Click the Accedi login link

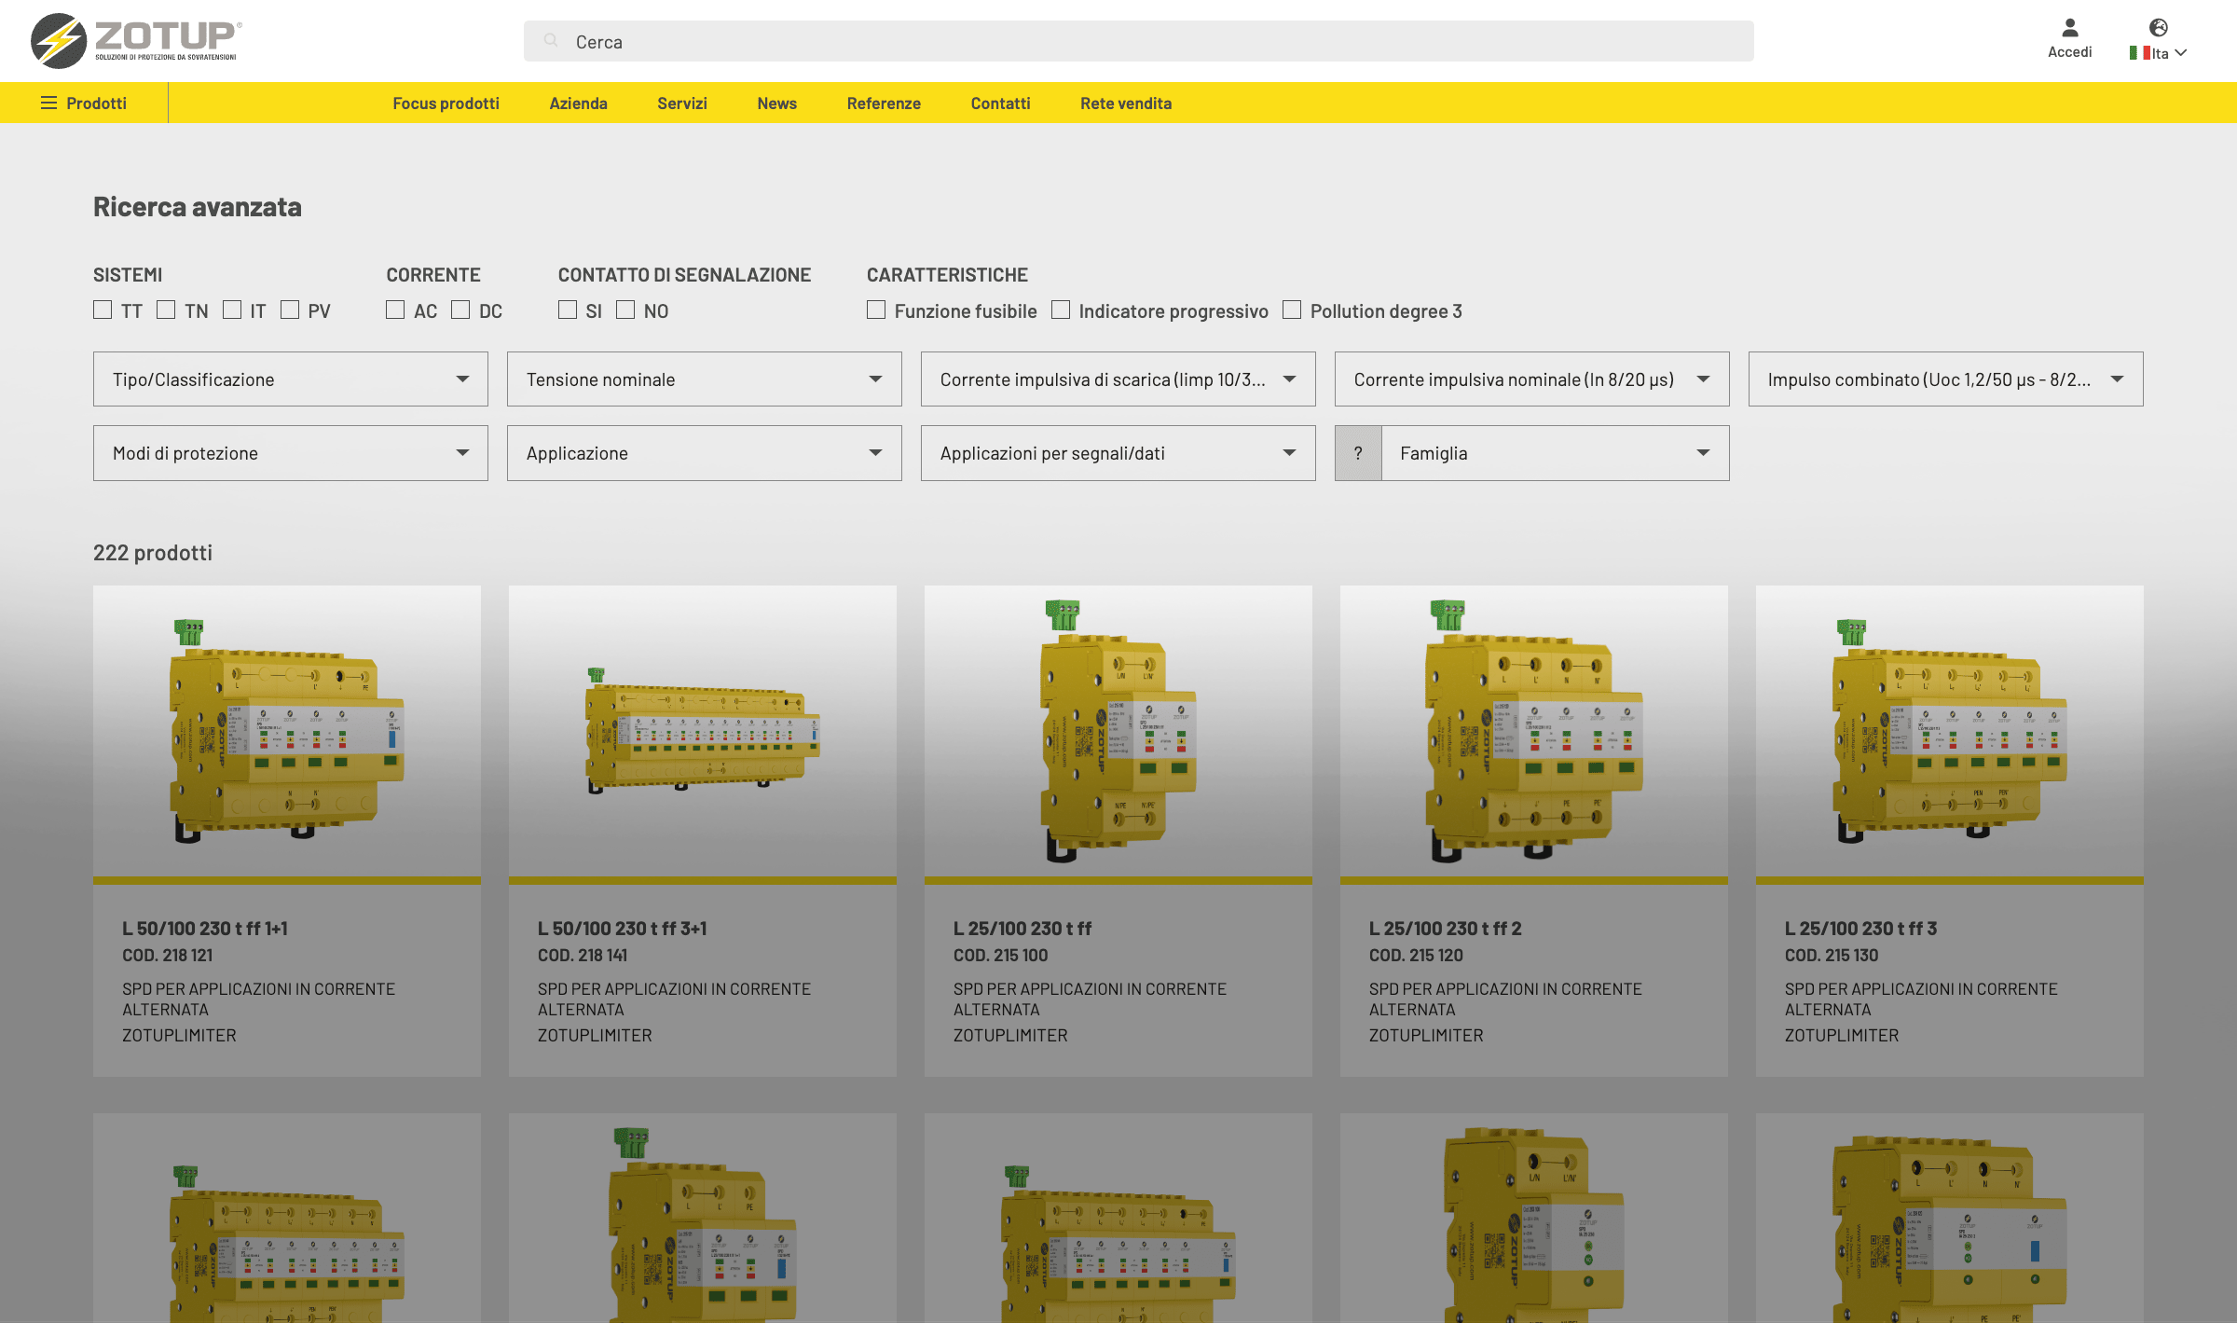pos(2069,52)
